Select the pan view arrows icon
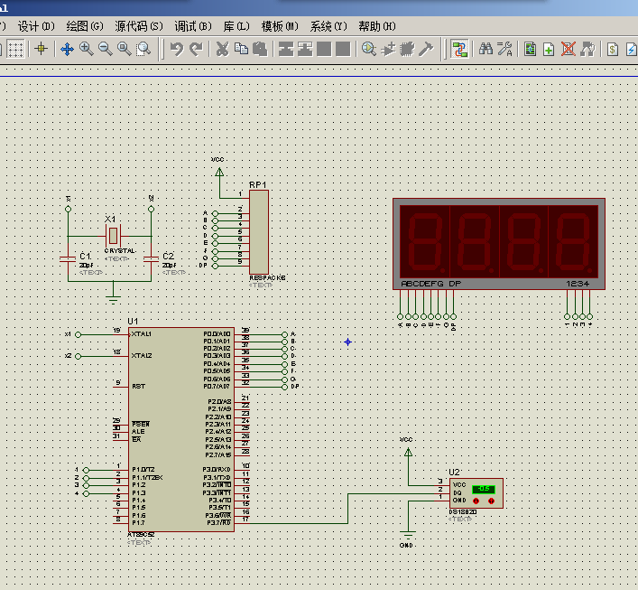The image size is (638, 590). (x=67, y=50)
